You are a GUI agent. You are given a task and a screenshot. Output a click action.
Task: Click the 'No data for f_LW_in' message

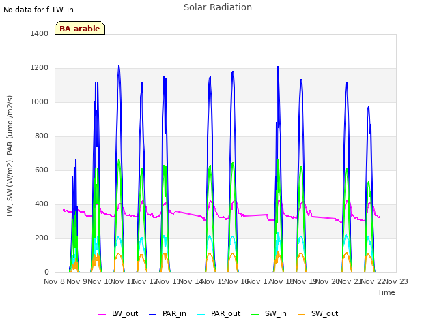(38, 10)
